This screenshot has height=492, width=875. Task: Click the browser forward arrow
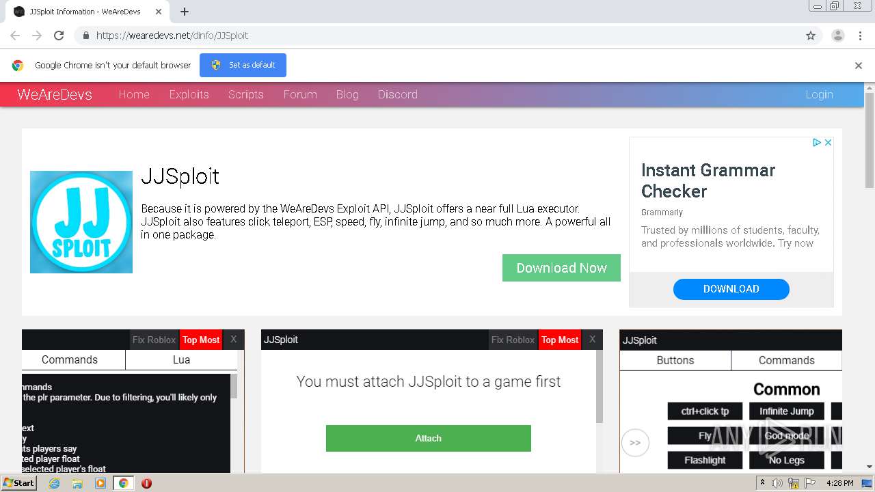pos(37,36)
